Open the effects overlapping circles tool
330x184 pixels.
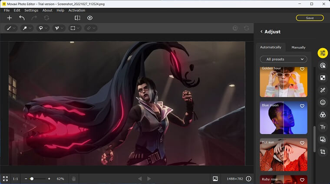[x=323, y=115]
